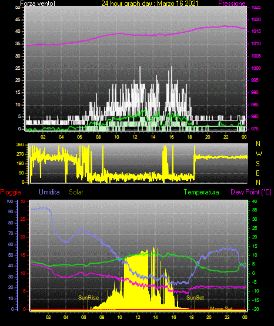
Task: Click the '24 hour graph day : Marzo 16 2021' title
Action: [149, 4]
